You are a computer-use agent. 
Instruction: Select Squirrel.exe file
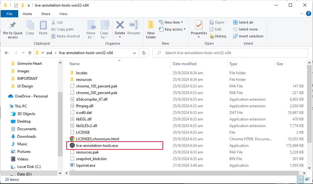(x=86, y=165)
